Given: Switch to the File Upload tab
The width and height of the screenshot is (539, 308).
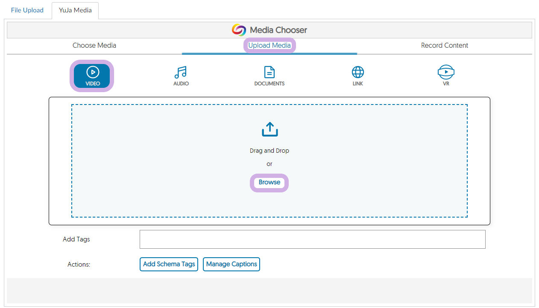Looking at the screenshot, I should pos(27,10).
